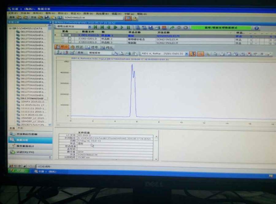Screen dimensions: 276x204
Task: Toggle checkbox for run 002-0201.D
Action: [x=70, y=38]
